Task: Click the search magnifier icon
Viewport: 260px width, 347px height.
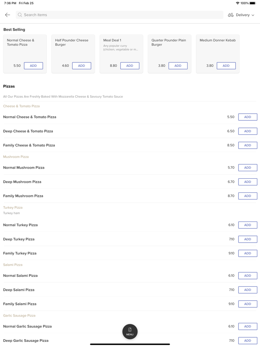Action: click(20, 15)
